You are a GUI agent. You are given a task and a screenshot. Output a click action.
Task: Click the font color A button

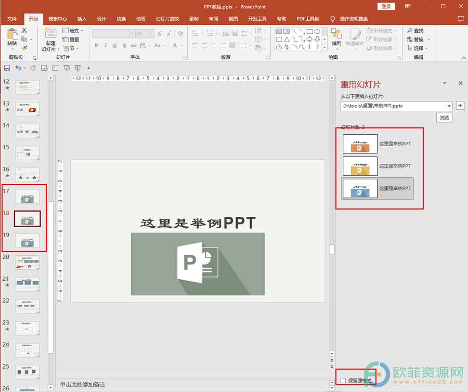(x=175, y=45)
